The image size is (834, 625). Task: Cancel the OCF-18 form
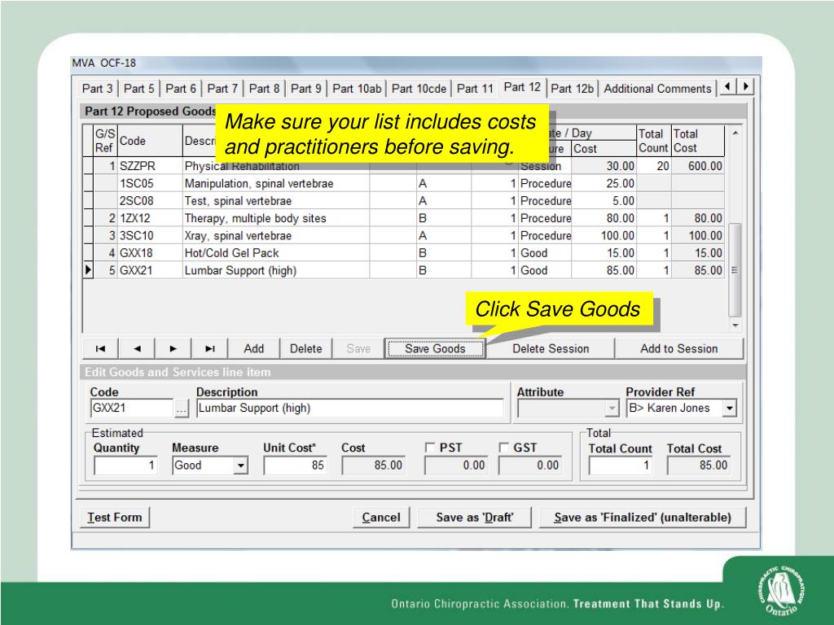pyautogui.click(x=381, y=517)
